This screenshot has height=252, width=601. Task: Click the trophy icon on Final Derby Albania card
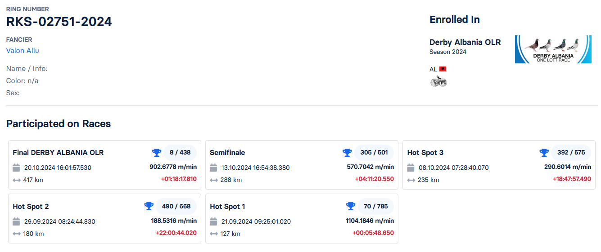coord(156,153)
